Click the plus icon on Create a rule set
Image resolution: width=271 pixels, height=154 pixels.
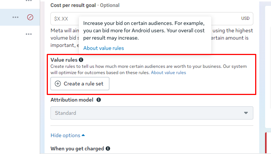[x=58, y=84]
